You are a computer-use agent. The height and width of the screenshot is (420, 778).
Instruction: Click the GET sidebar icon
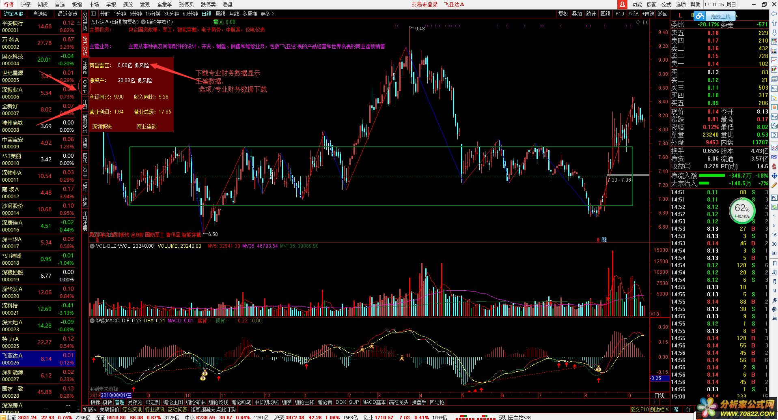tap(85, 86)
